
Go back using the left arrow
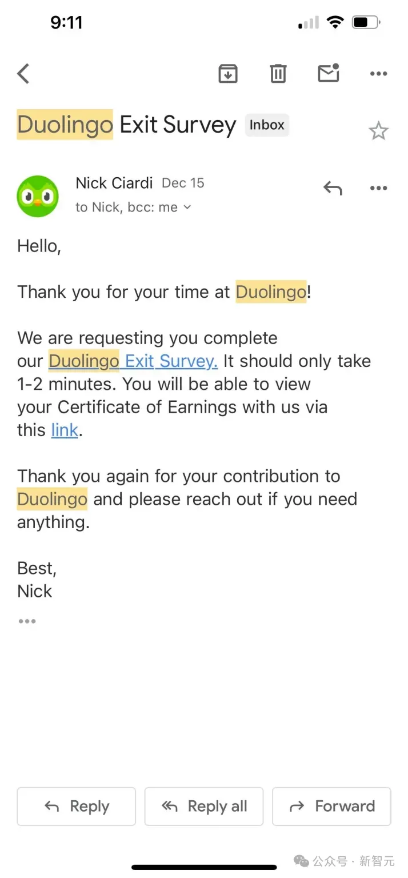coord(23,74)
